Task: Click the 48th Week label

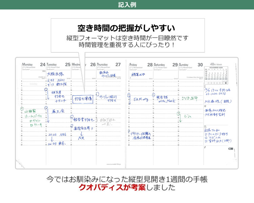Action: (215, 64)
